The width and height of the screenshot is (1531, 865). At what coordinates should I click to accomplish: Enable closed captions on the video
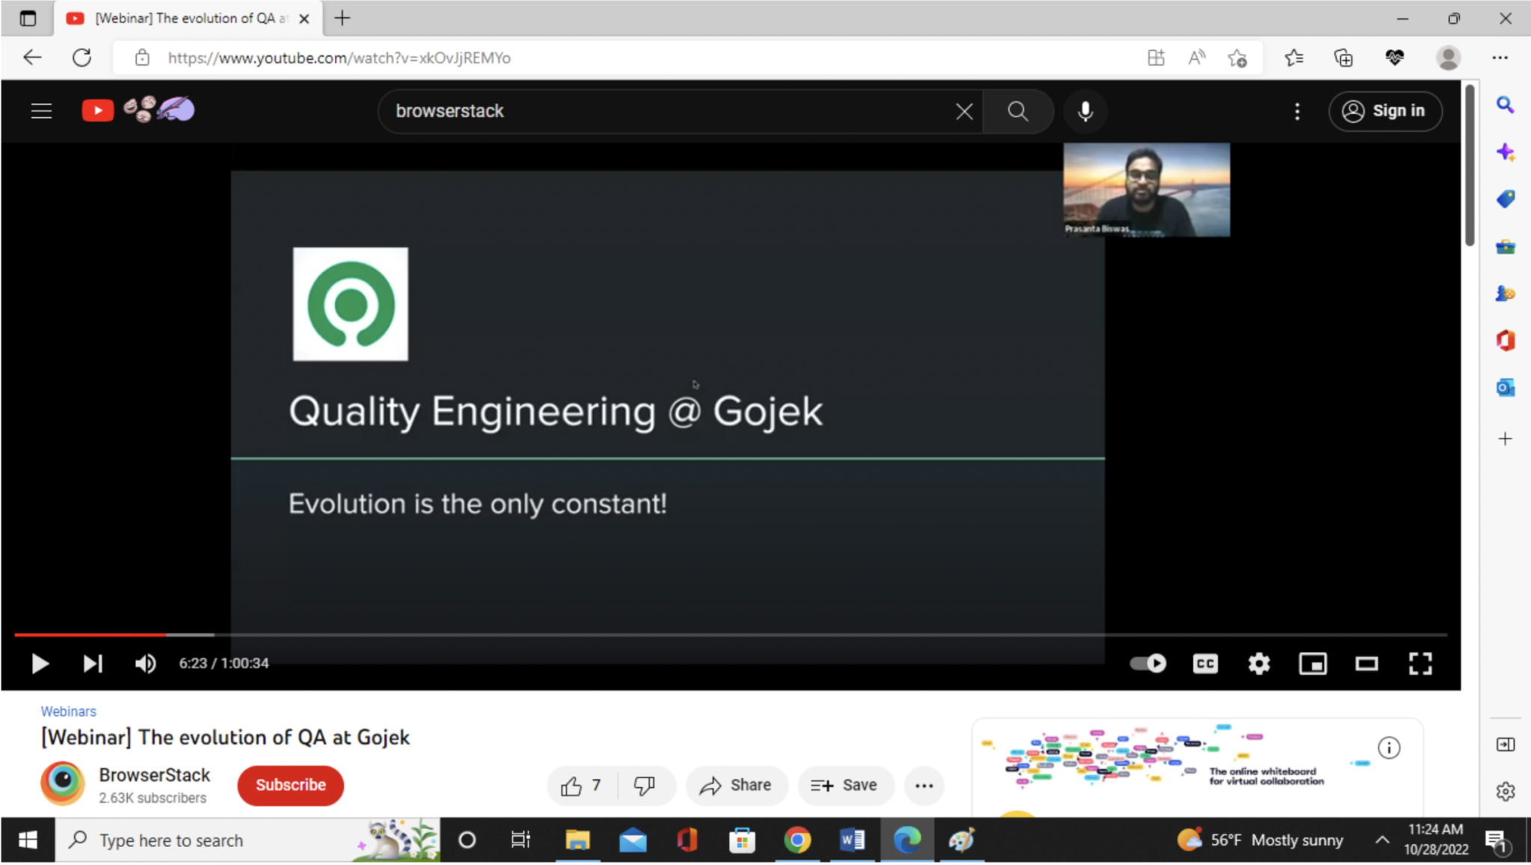click(1204, 663)
